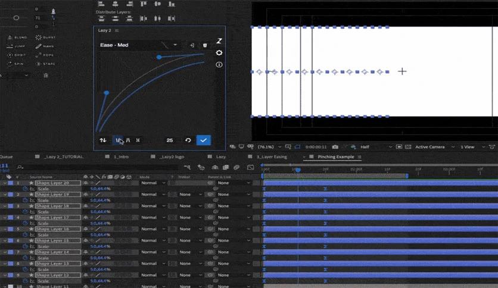Click the snapshot camera icon in the viewer

tap(335, 147)
